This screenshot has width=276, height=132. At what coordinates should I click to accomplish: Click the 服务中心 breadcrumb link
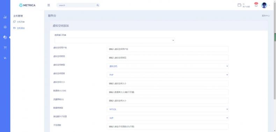tap(266, 16)
